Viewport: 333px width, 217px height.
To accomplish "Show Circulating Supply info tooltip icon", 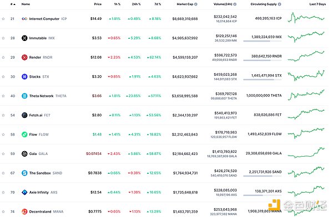I will (x=280, y=4).
